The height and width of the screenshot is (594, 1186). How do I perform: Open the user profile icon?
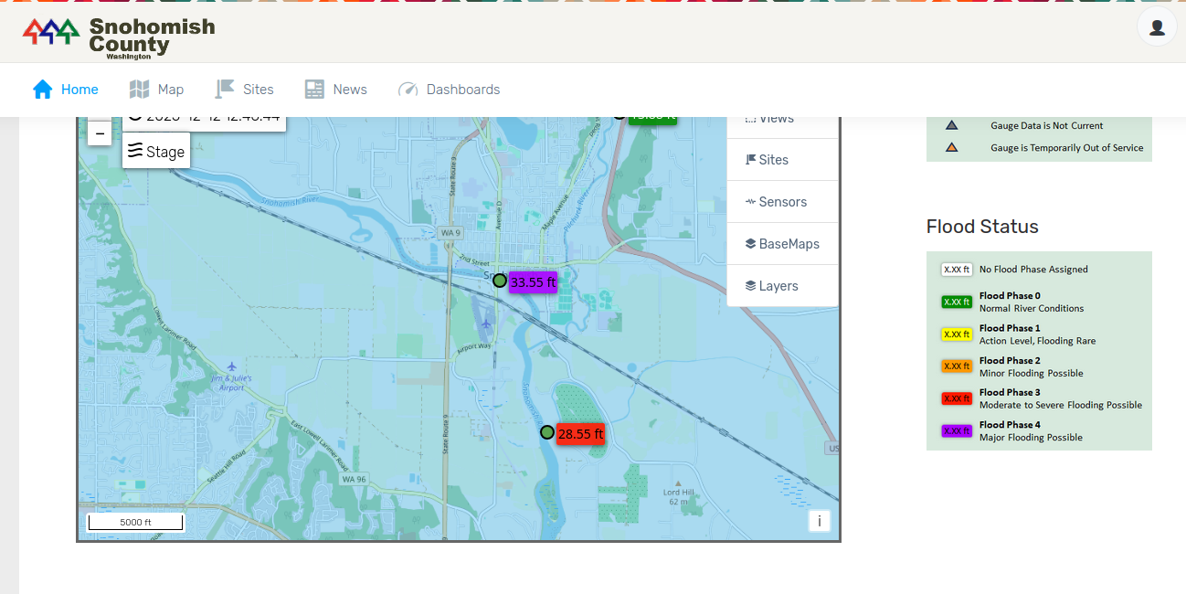click(x=1156, y=27)
